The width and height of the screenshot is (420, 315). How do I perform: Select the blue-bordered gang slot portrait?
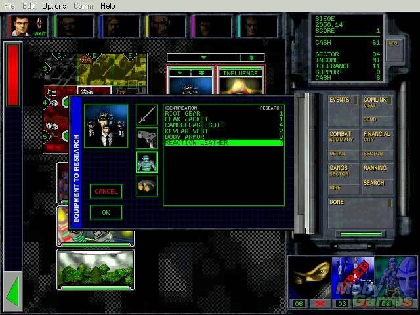pos(120,26)
